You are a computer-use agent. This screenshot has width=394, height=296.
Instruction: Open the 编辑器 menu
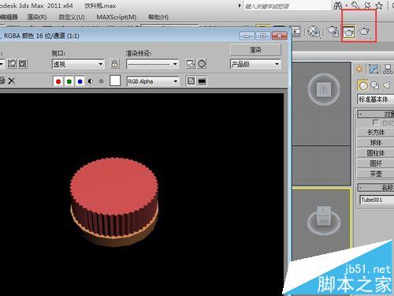click(x=9, y=17)
